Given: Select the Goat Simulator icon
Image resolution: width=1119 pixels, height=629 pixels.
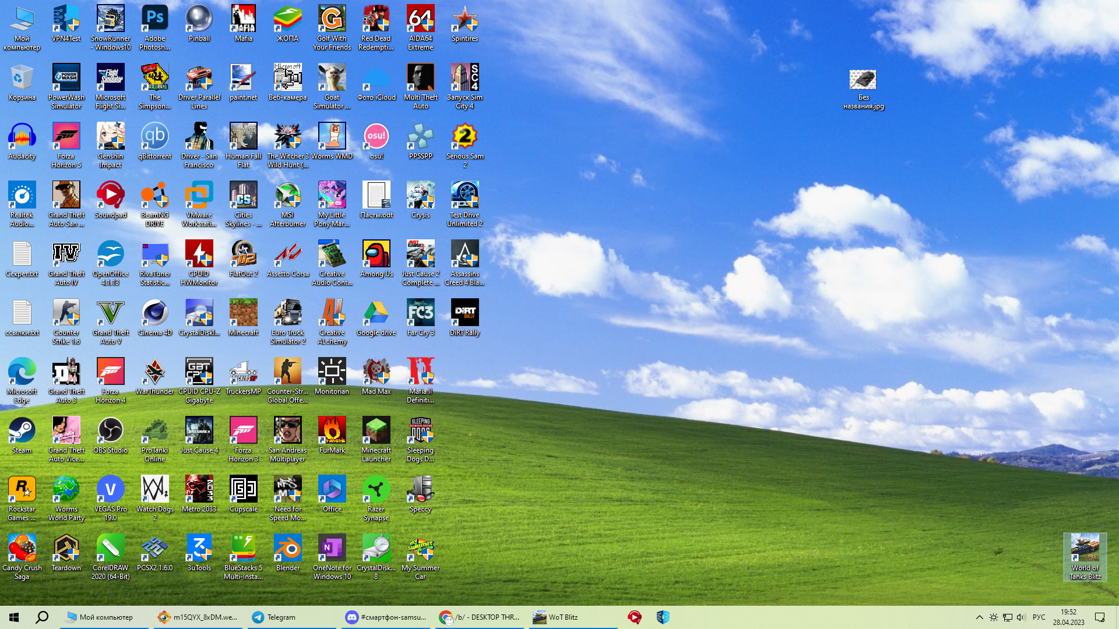Looking at the screenshot, I should [332, 86].
